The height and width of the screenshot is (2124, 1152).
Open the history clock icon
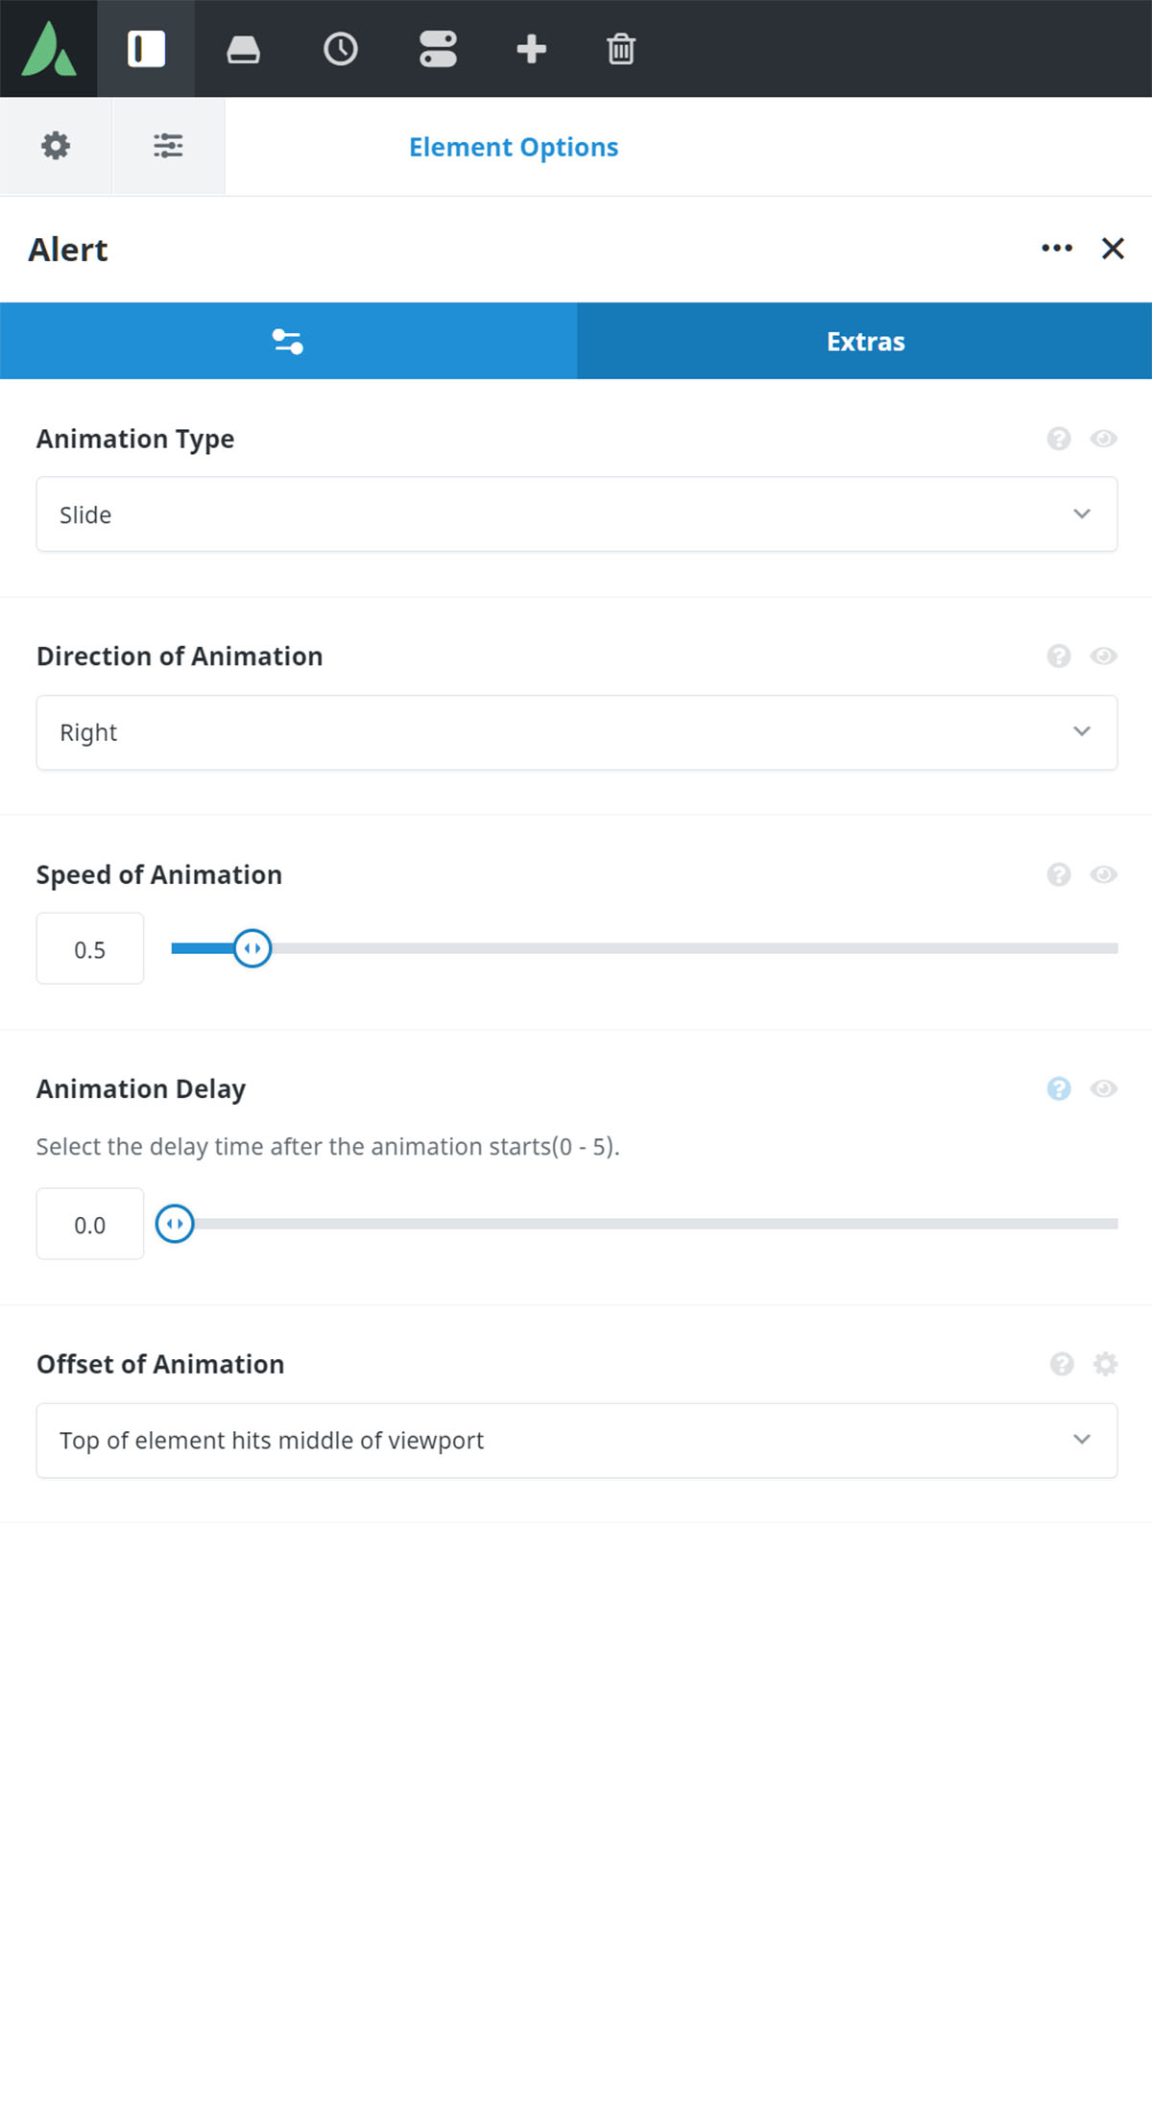(x=340, y=49)
